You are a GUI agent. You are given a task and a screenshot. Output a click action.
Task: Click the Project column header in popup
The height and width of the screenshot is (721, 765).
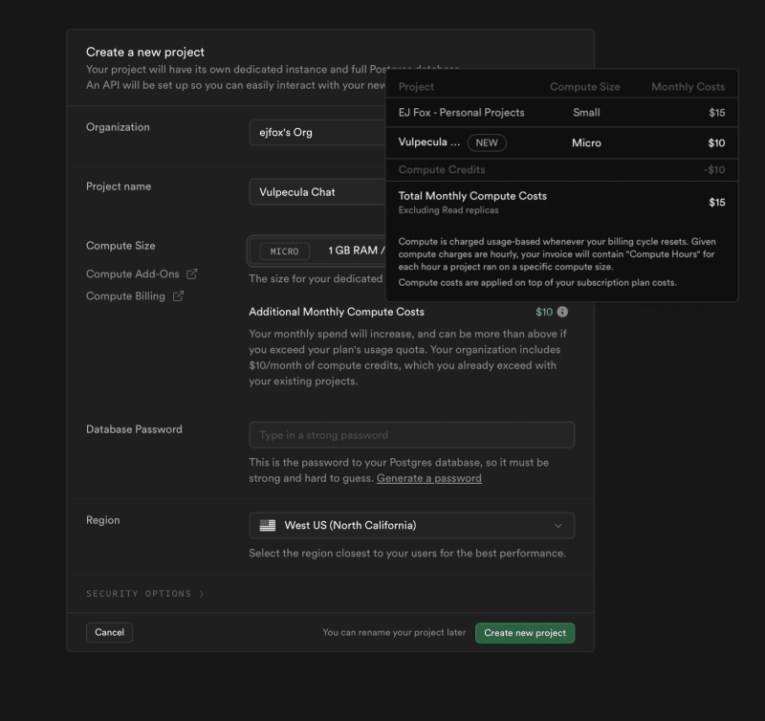416,87
